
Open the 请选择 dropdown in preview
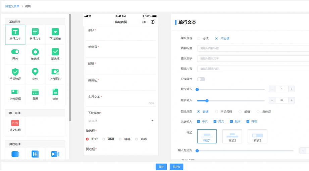tap(121, 121)
